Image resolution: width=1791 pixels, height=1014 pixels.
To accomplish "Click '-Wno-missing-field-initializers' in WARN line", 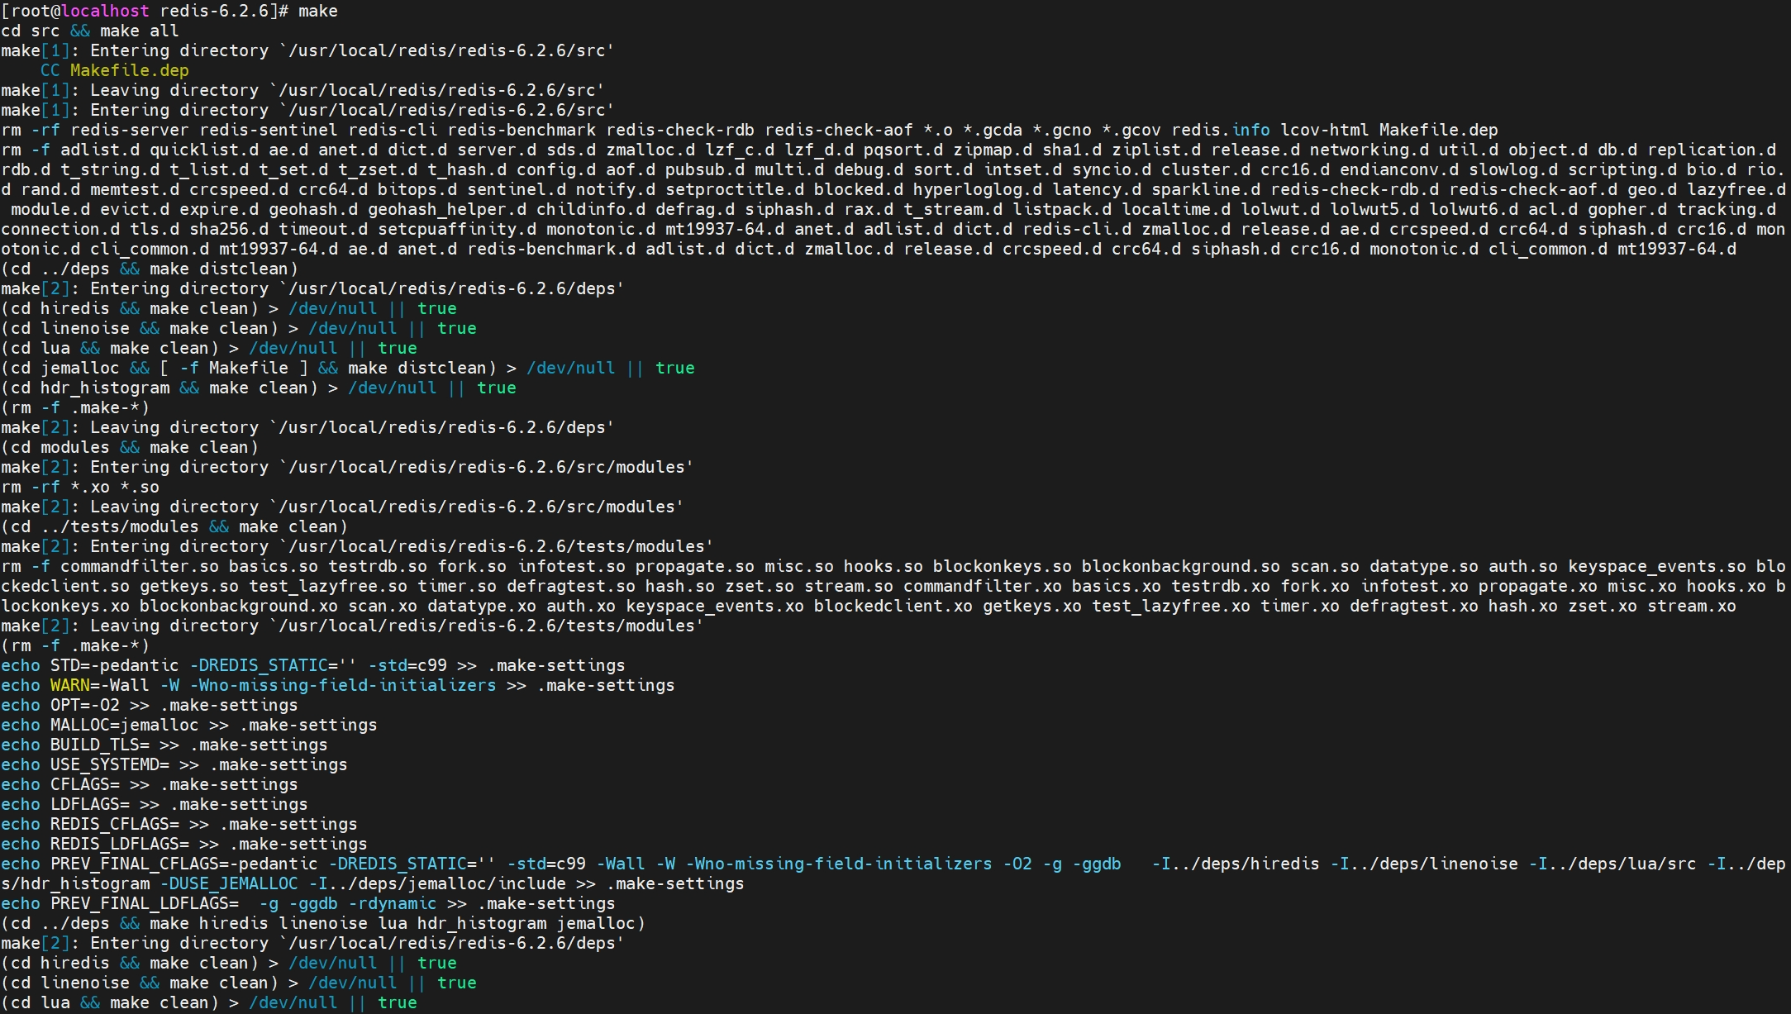I will pos(343,685).
